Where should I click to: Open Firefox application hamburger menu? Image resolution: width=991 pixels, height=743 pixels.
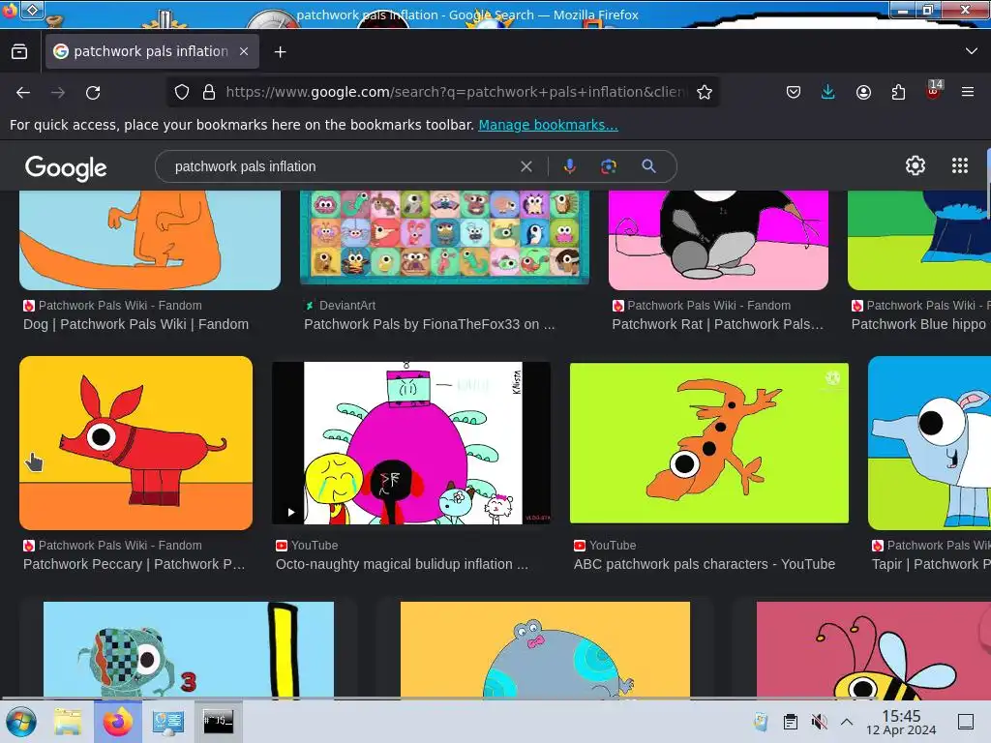tap(968, 92)
